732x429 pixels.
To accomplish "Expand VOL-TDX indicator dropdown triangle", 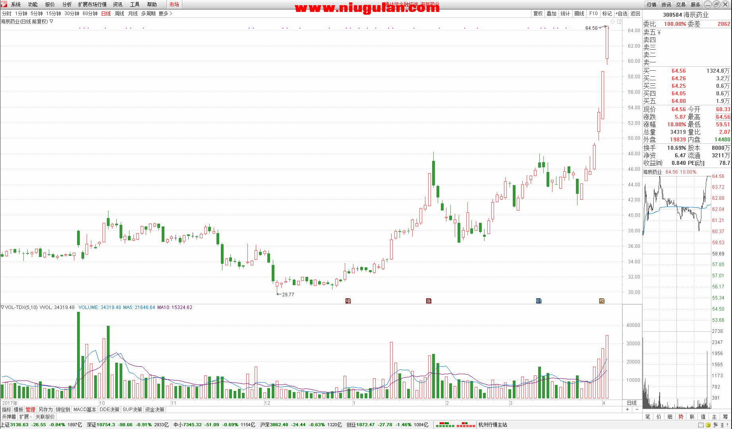I will 2,307.
